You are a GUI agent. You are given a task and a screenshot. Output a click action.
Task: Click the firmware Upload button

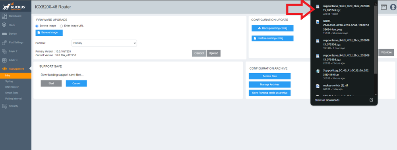point(213,53)
